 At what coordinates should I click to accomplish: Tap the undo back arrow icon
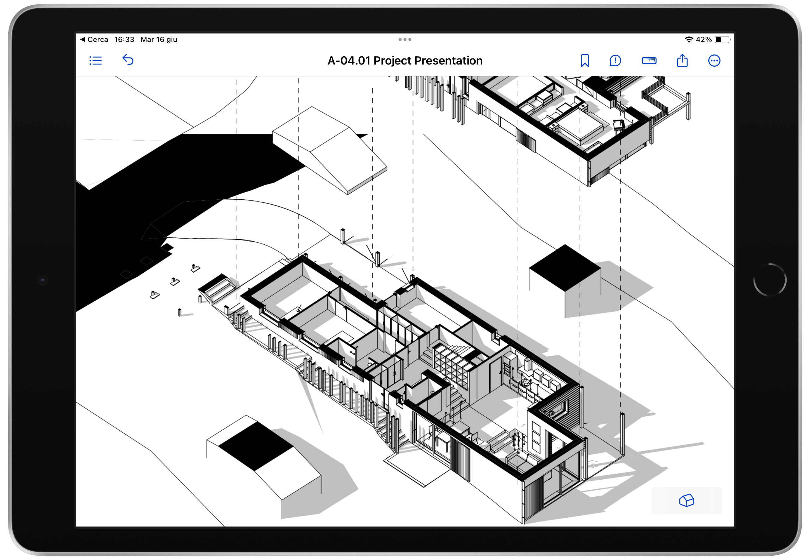tap(128, 60)
